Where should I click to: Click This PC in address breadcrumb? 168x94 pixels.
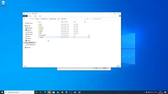[x=37, y=19]
